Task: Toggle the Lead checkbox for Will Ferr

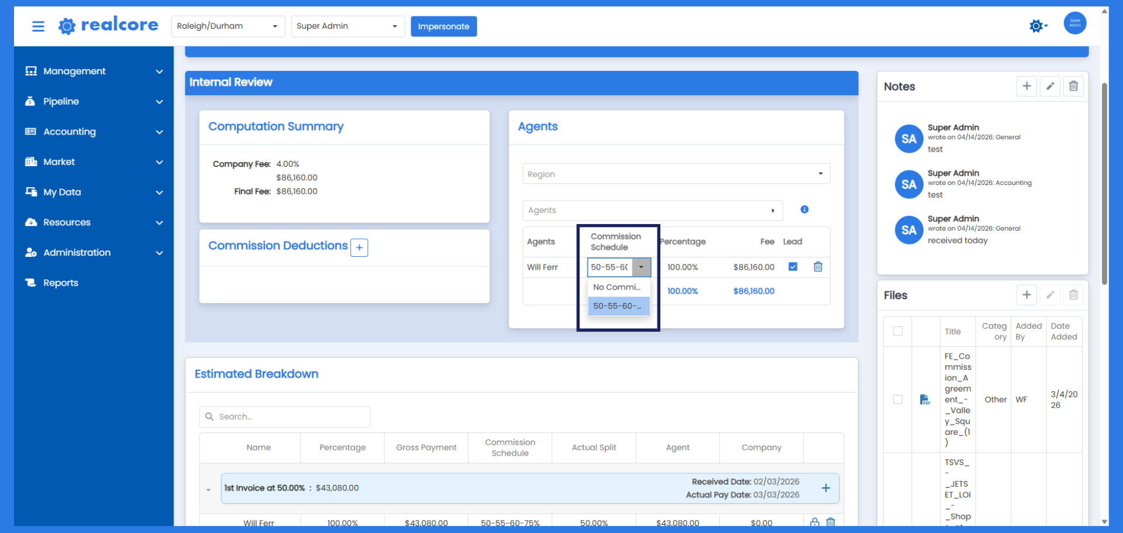Action: [x=793, y=267]
